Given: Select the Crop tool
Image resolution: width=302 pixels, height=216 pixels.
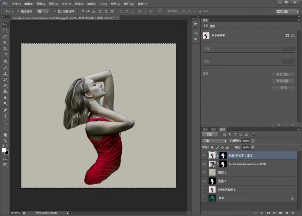Looking at the screenshot, I should pyautogui.click(x=6, y=49).
